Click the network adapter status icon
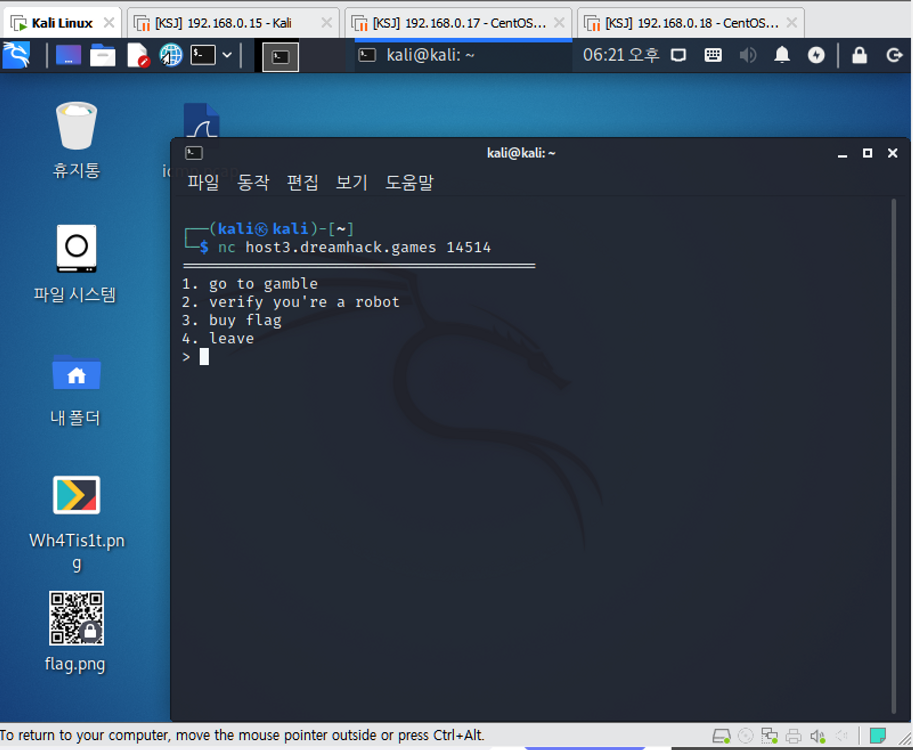 (x=769, y=736)
